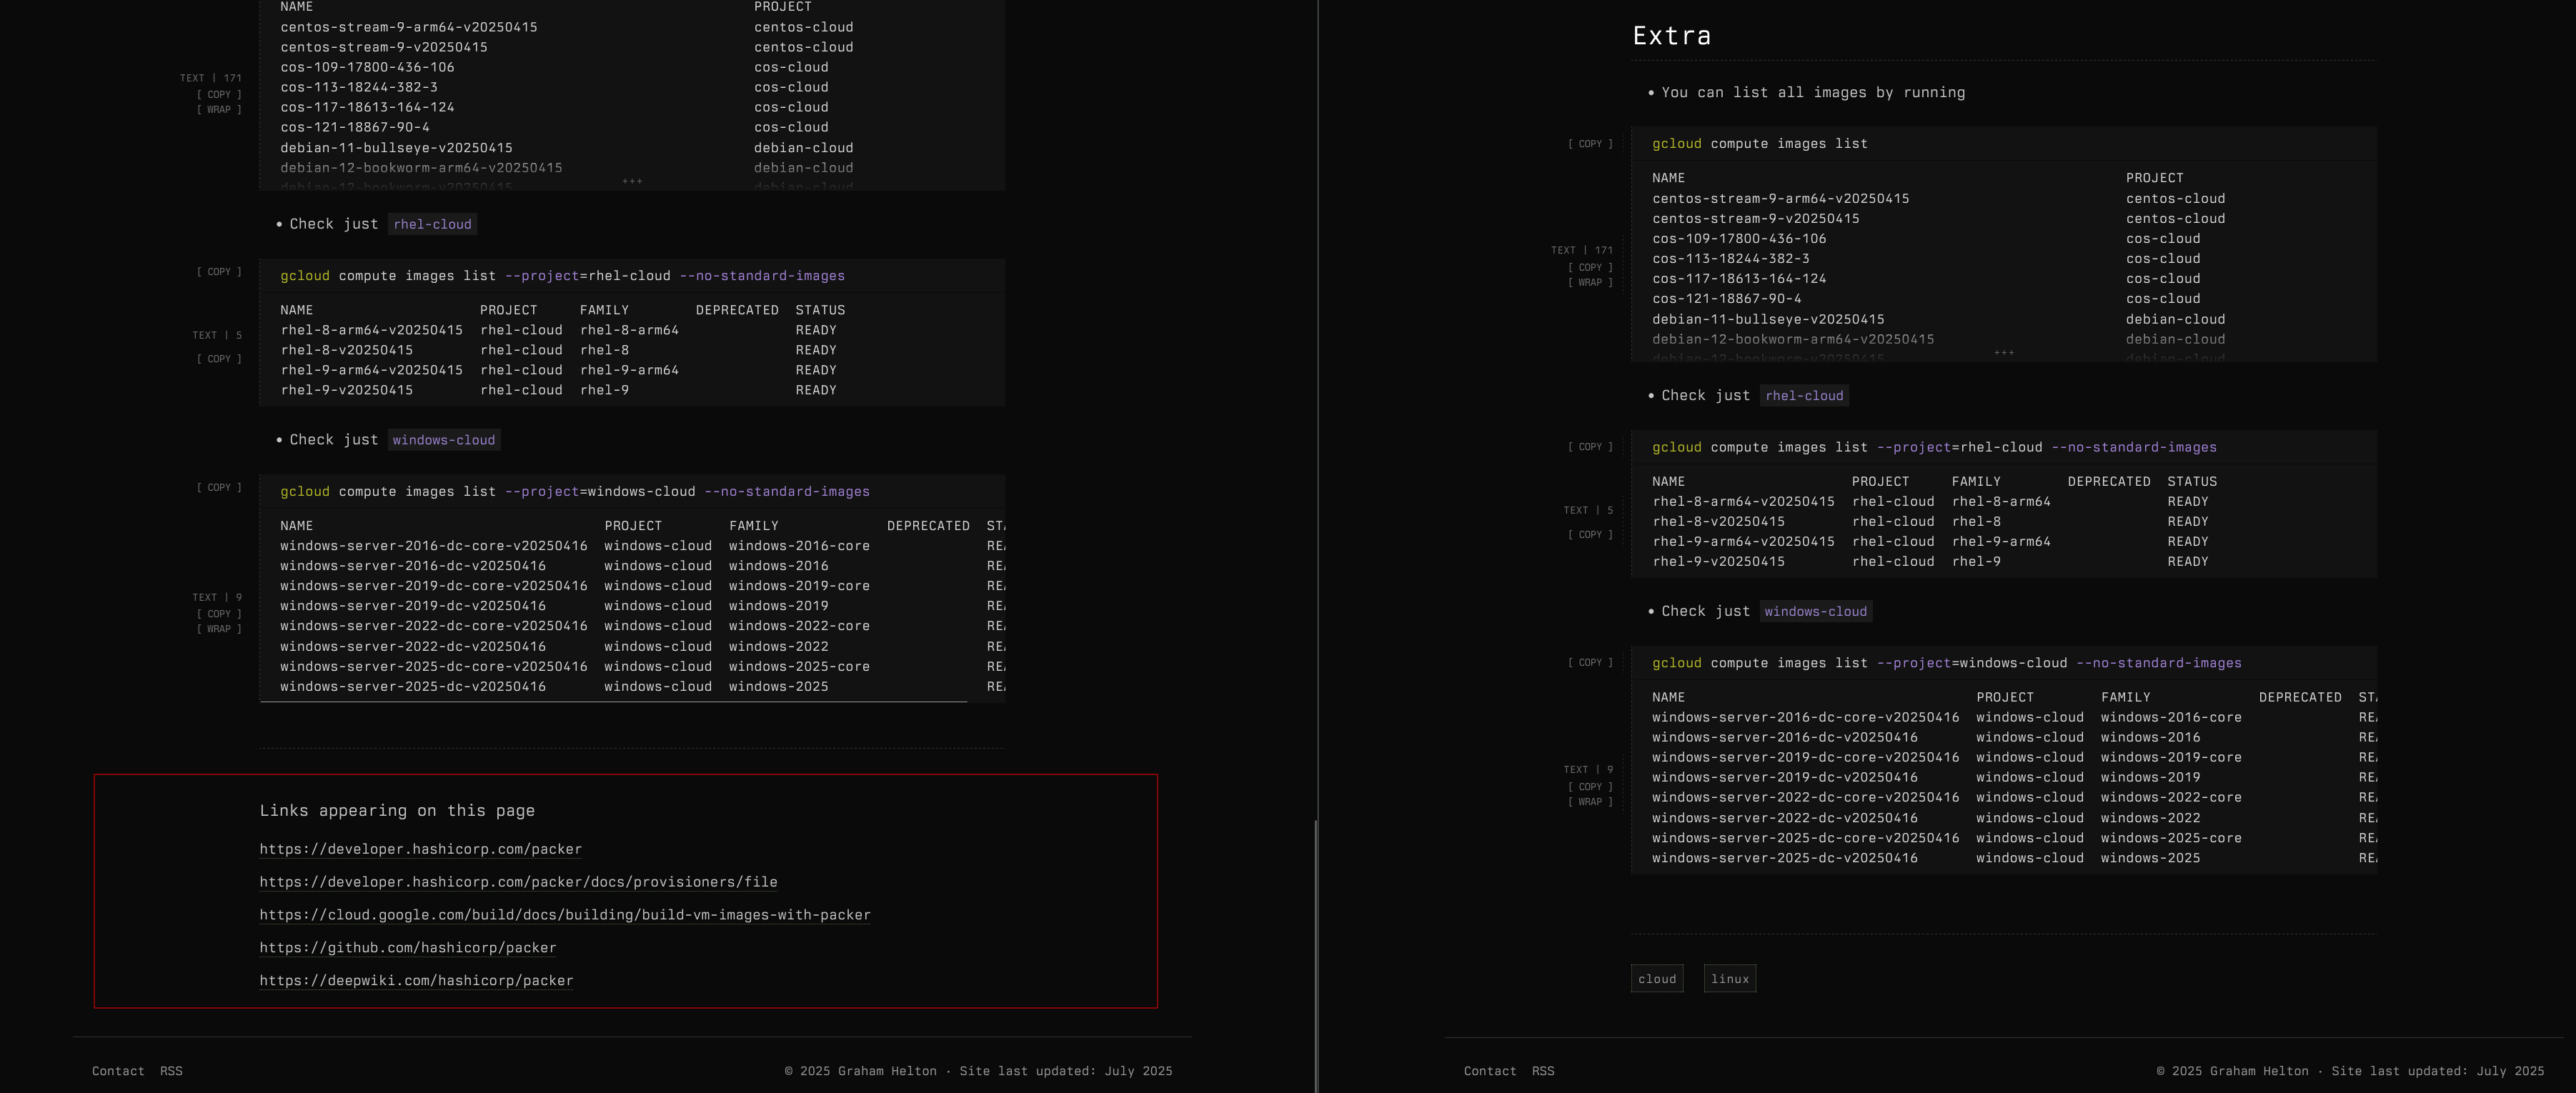2576x1093 pixels.
Task: Expand truncated image list in left pane
Action: [x=632, y=181]
